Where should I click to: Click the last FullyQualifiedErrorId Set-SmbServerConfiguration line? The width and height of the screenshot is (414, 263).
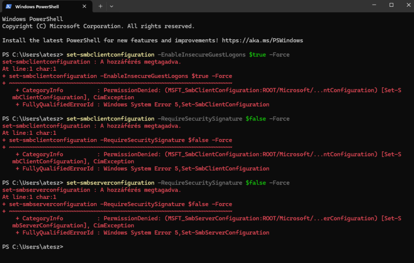142,233
